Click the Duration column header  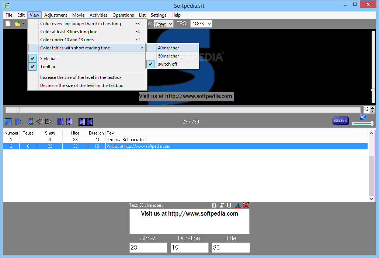pos(97,133)
